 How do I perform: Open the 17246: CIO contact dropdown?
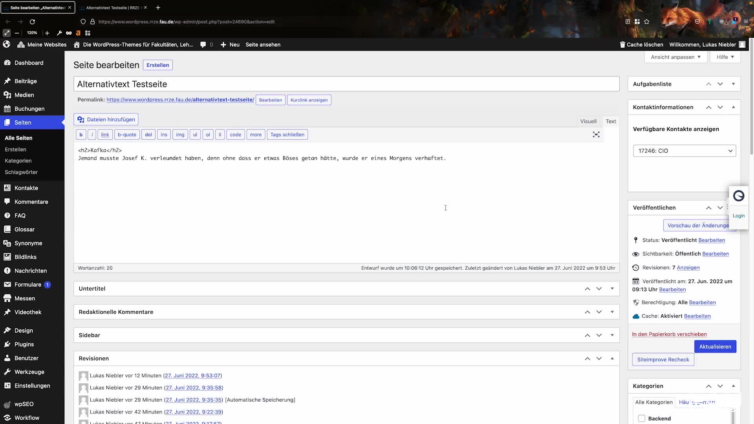[x=684, y=151]
